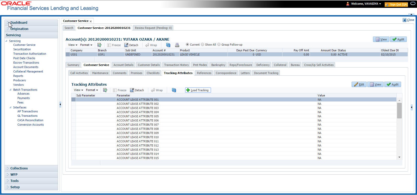Switch to the Correspondence sub-tab
This screenshot has width=417, height=195.
pos(226,73)
